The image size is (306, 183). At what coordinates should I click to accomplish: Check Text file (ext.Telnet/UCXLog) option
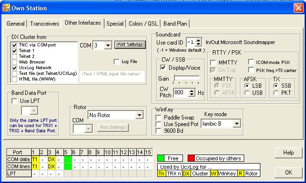(14, 73)
